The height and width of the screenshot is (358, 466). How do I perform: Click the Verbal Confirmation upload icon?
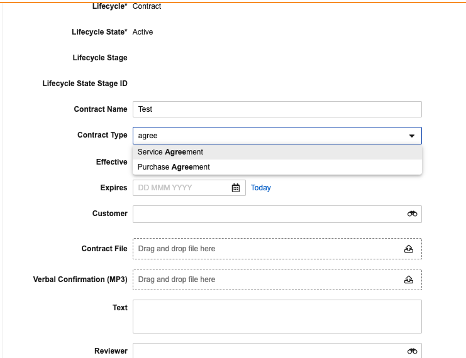[x=409, y=279]
